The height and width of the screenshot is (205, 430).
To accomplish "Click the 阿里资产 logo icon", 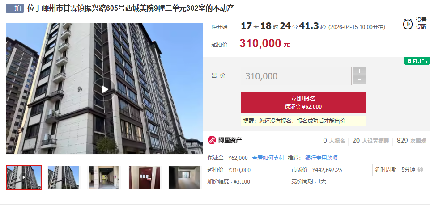I will pos(212,140).
